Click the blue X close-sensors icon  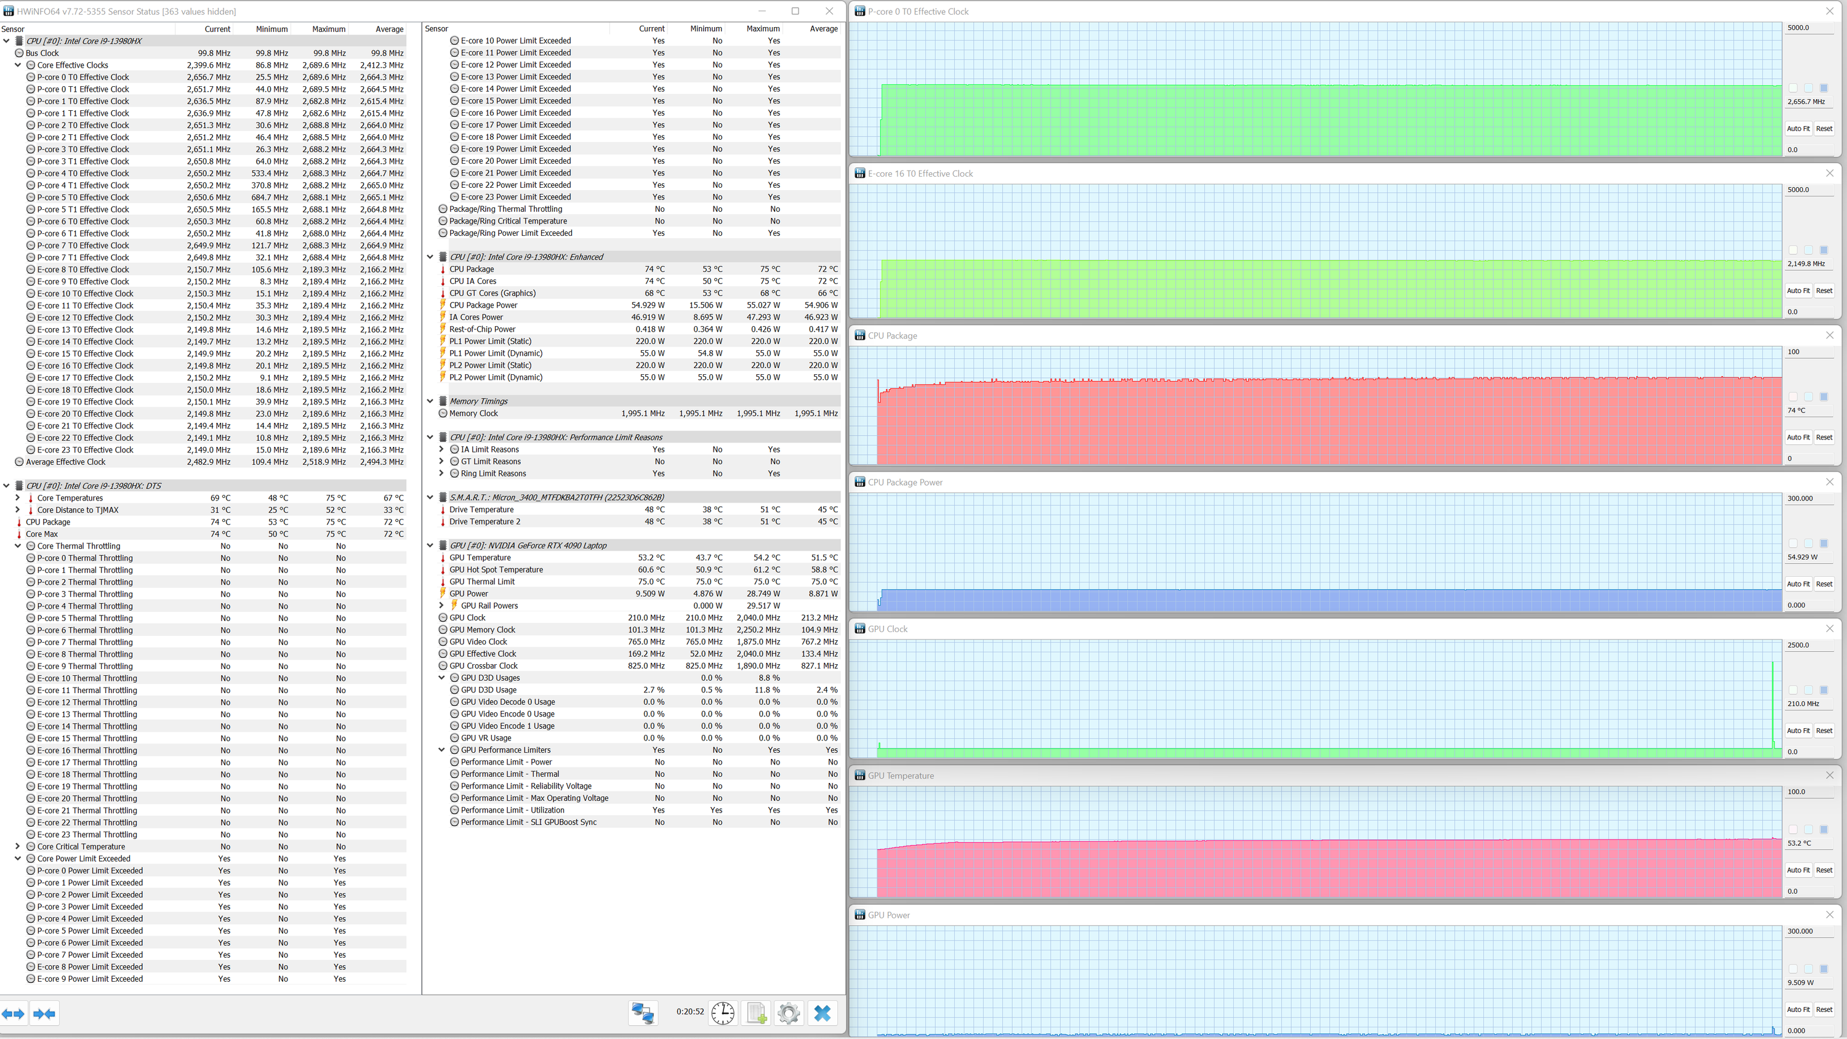click(823, 1013)
